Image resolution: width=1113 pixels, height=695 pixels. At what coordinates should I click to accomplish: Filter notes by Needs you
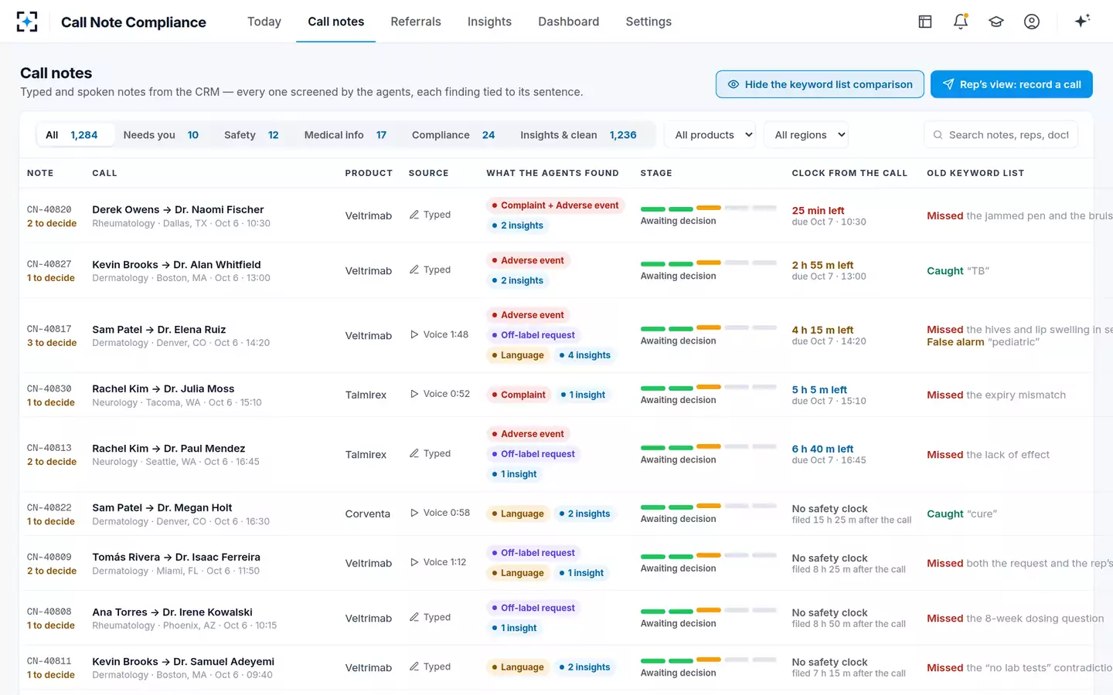coord(161,135)
